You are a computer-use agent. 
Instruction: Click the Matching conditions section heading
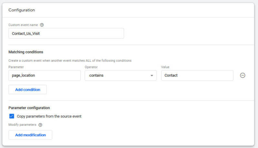tap(26, 52)
